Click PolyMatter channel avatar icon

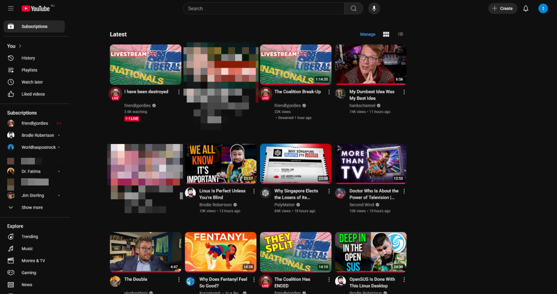coord(266,193)
